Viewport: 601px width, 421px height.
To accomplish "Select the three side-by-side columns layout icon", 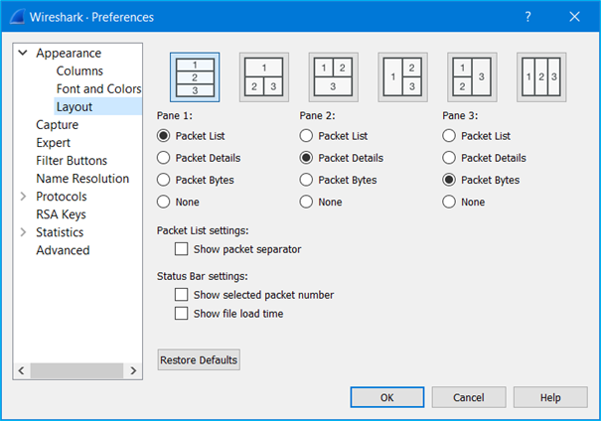I will (x=541, y=77).
